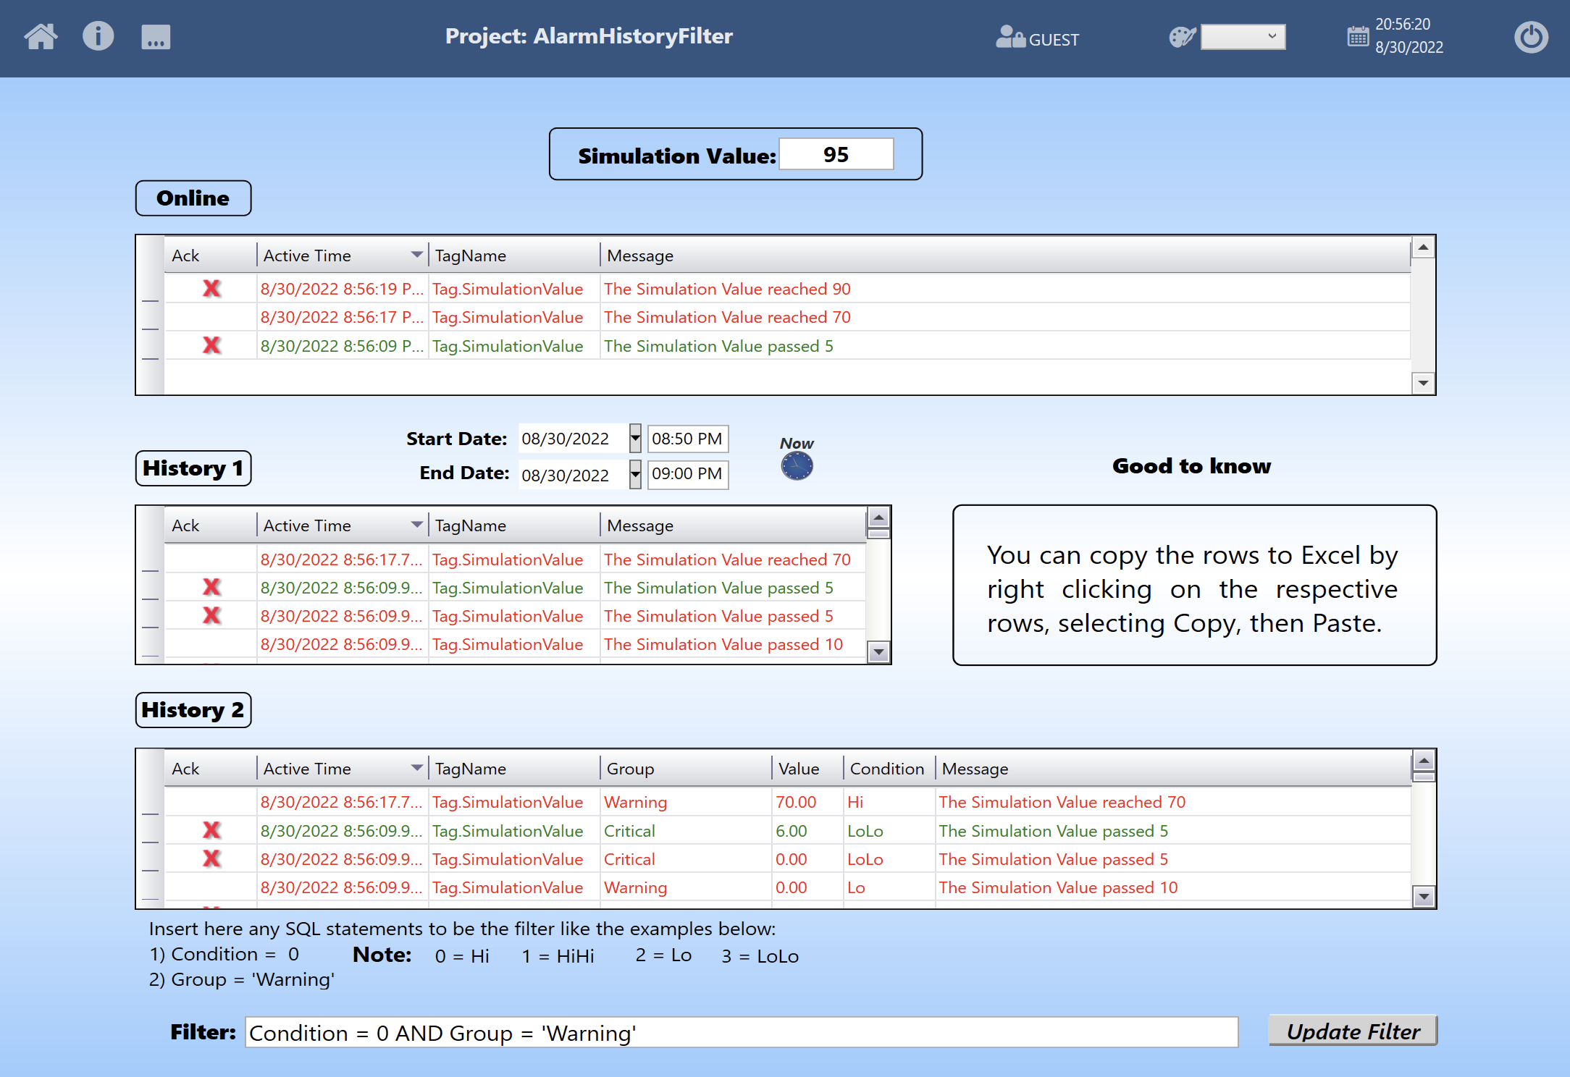Click History 1 TagName column header
This screenshot has width=1570, height=1077.
pos(514,525)
